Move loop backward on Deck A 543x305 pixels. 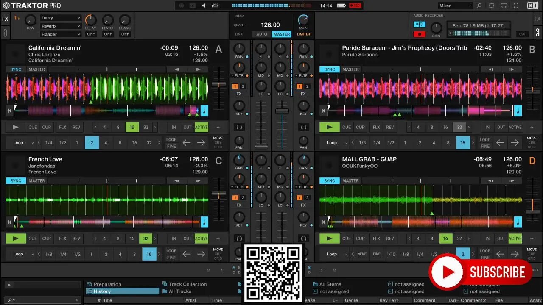pyautogui.click(x=187, y=143)
